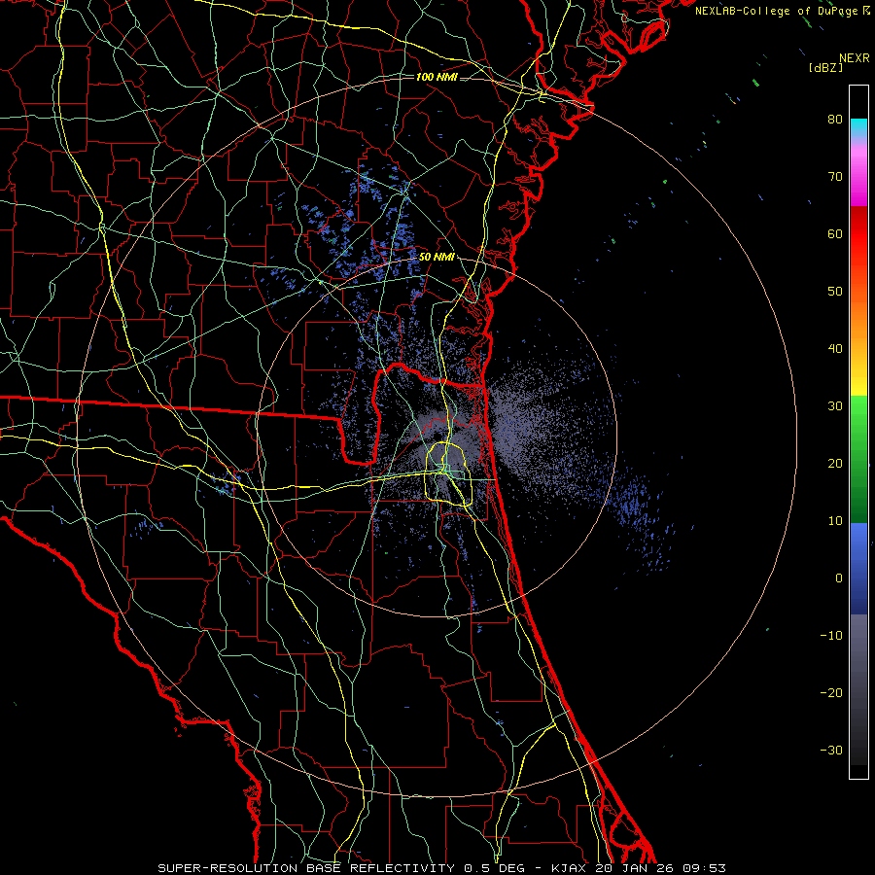This screenshot has width=875, height=875.
Task: Click the 100 NMI range ring label
Action: click(x=437, y=77)
